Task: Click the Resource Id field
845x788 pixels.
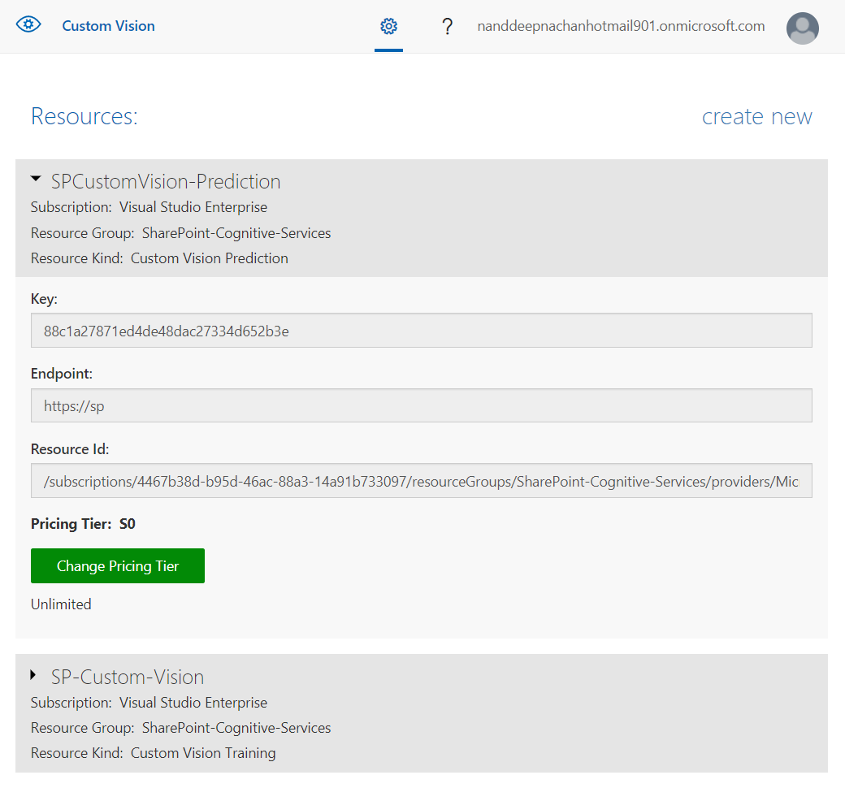Action: [x=421, y=481]
